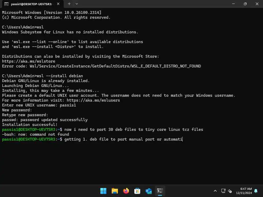Open Outlook from the taskbar

tap(149, 191)
